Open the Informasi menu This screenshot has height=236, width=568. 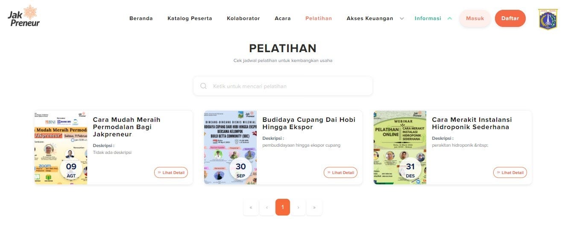[428, 18]
